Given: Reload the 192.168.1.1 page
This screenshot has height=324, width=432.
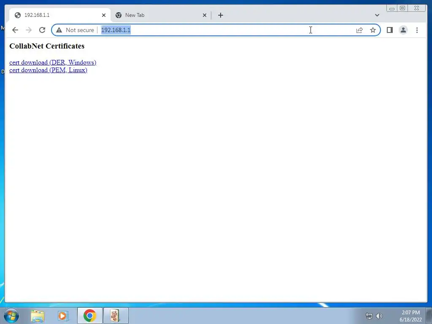Looking at the screenshot, I should (x=42, y=30).
